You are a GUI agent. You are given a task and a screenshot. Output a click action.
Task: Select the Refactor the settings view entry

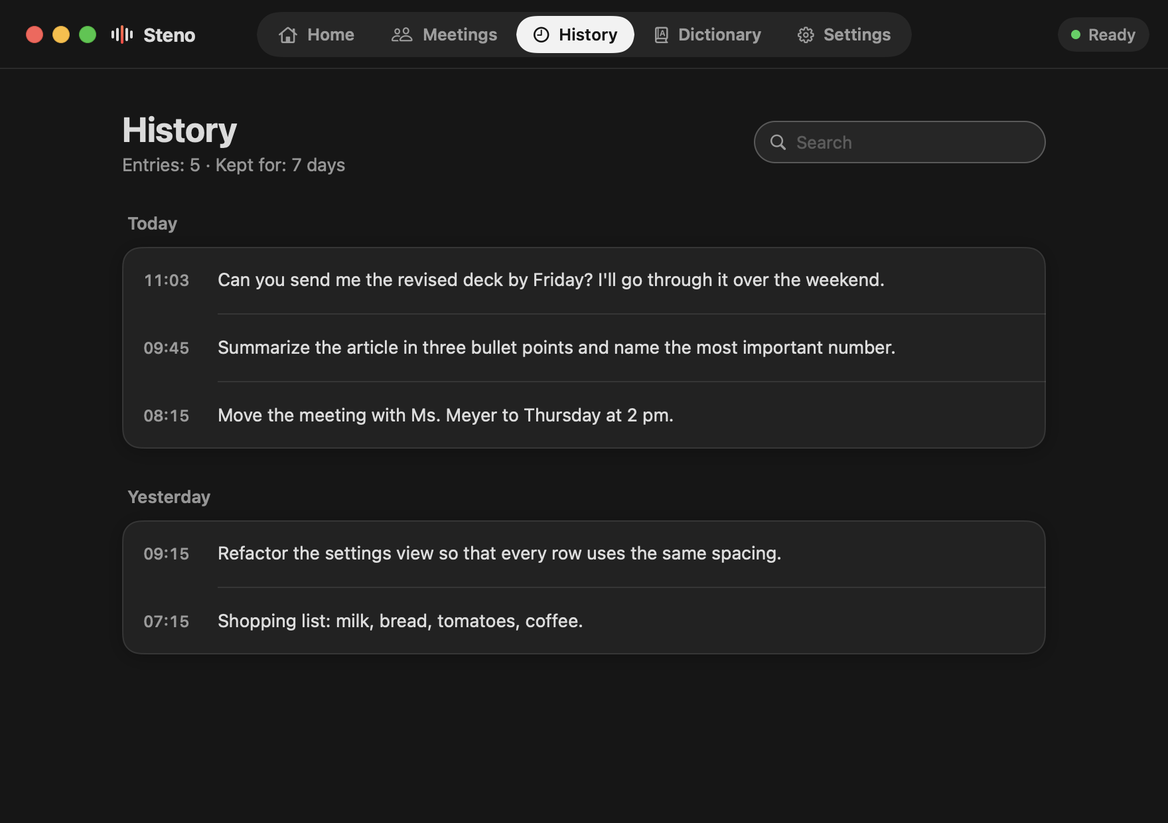click(x=584, y=554)
